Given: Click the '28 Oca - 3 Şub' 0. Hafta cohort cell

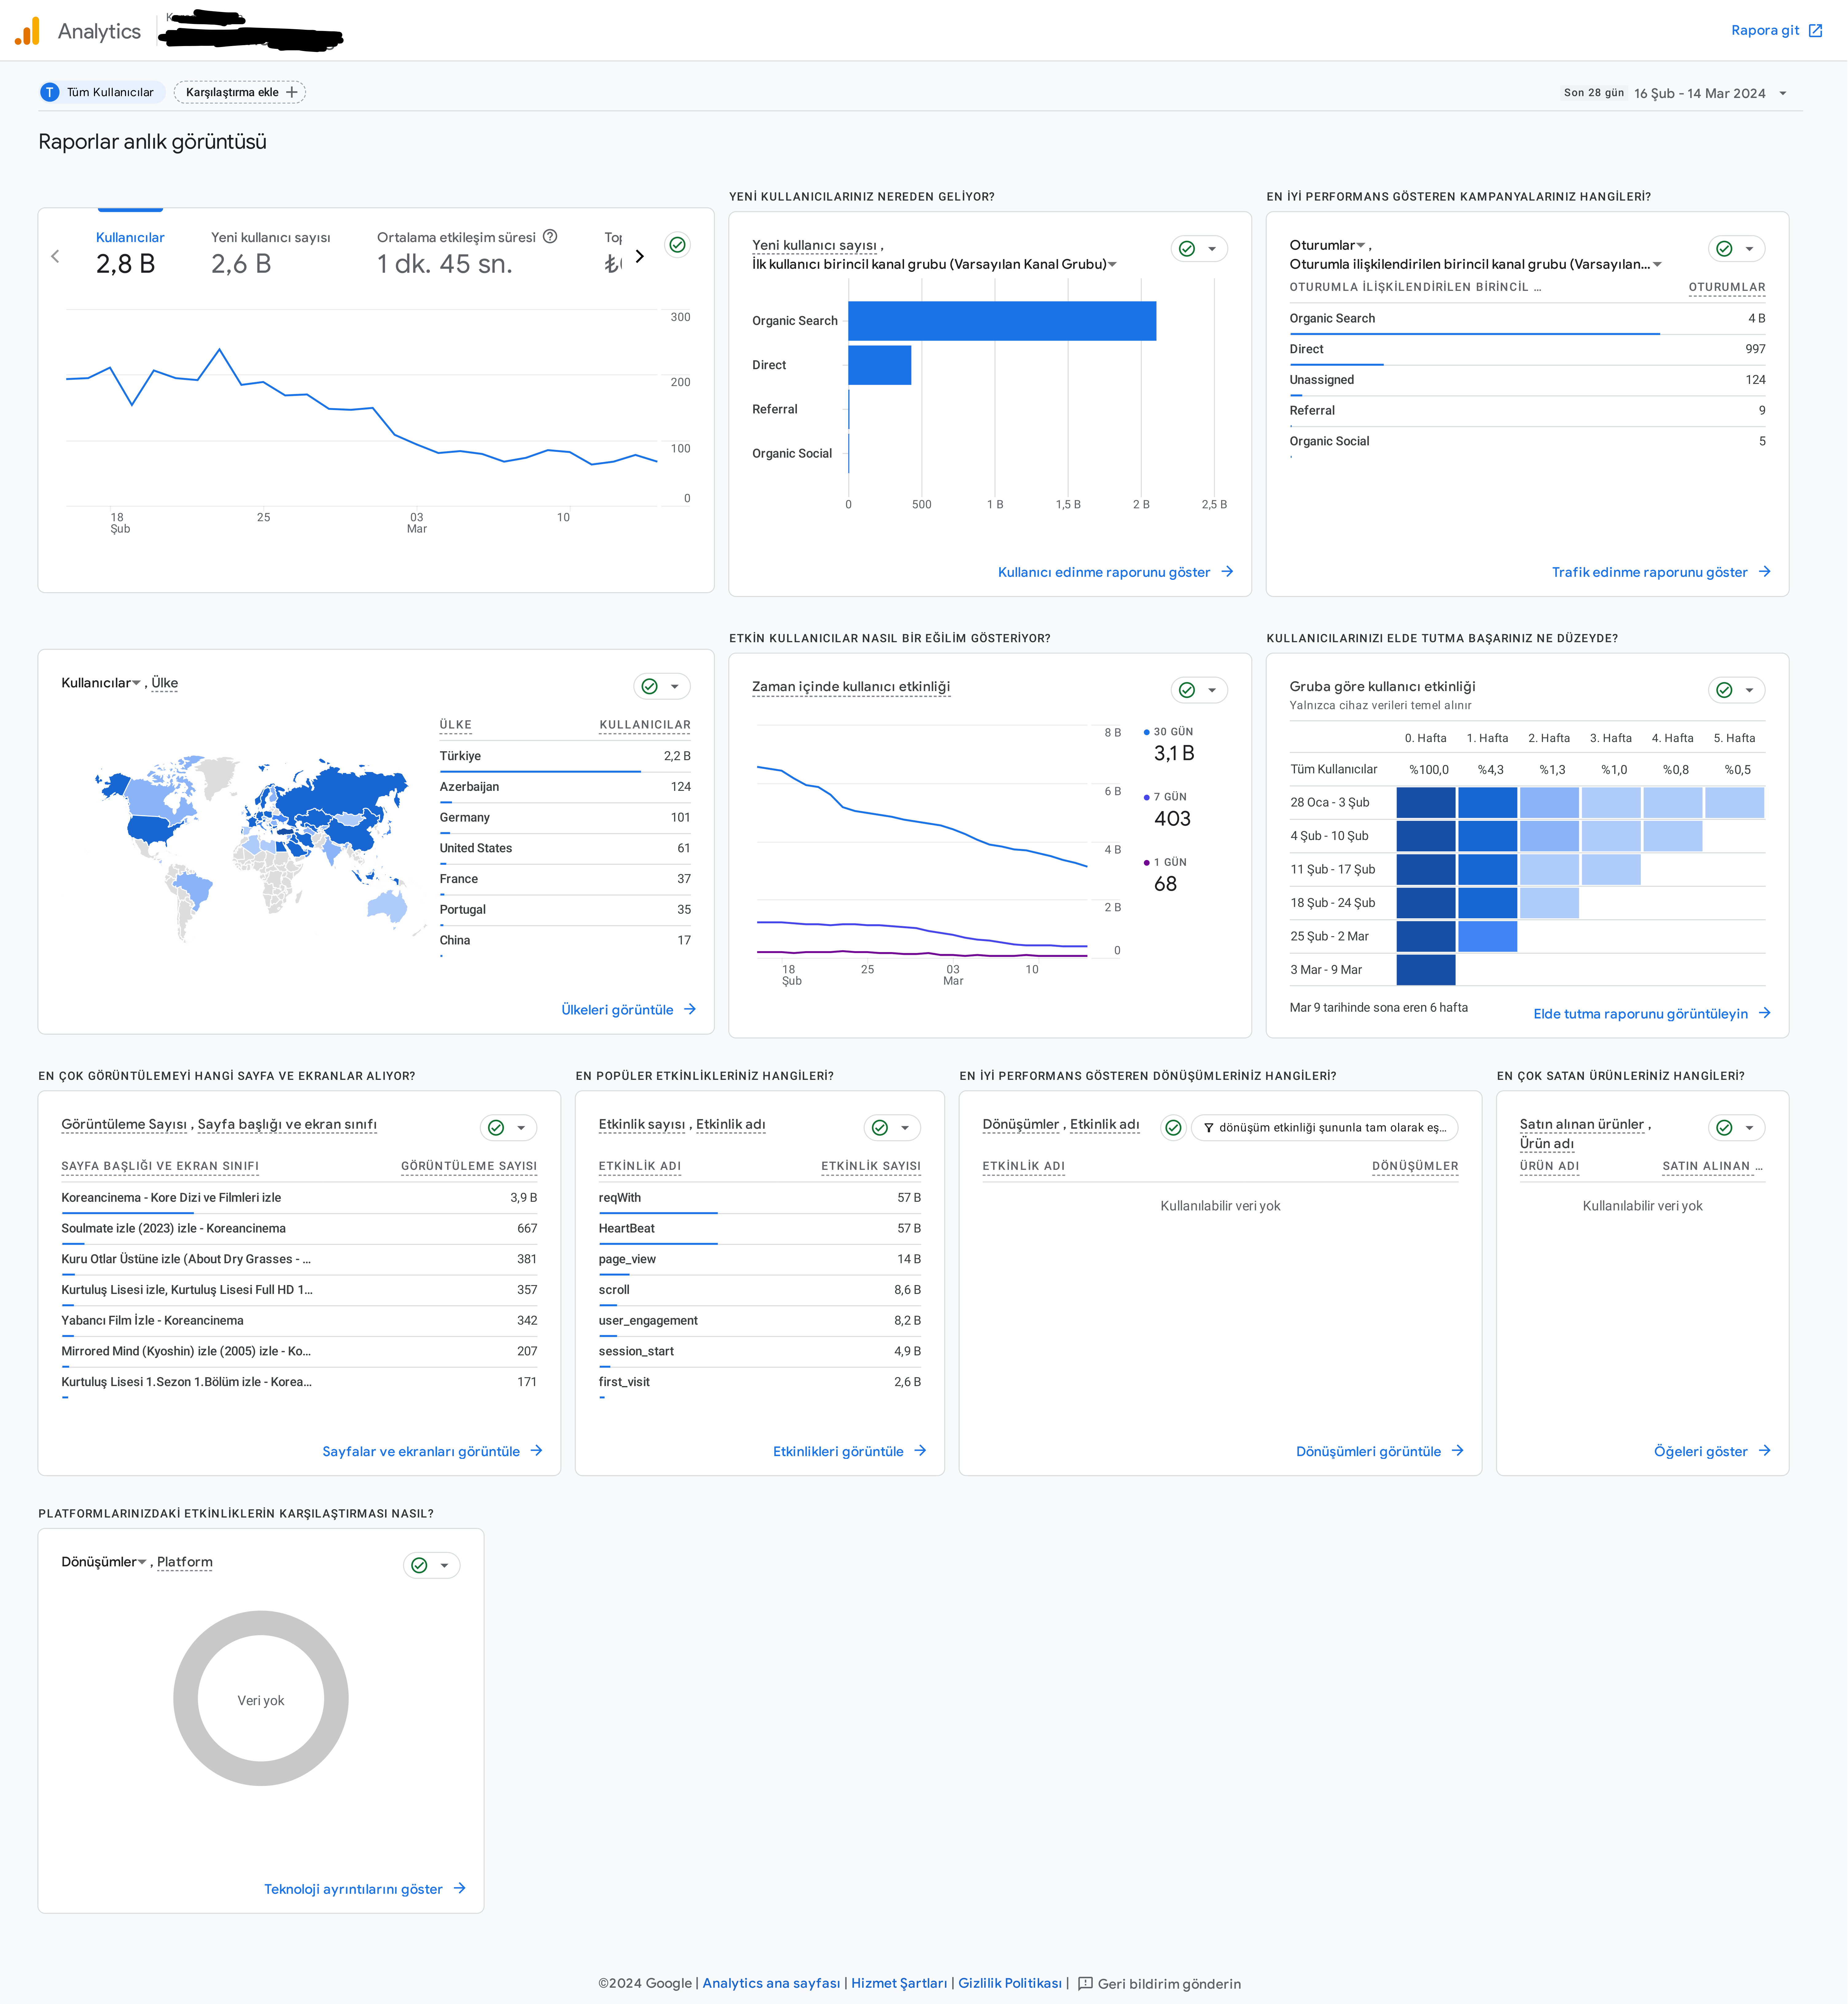Looking at the screenshot, I should [x=1426, y=803].
